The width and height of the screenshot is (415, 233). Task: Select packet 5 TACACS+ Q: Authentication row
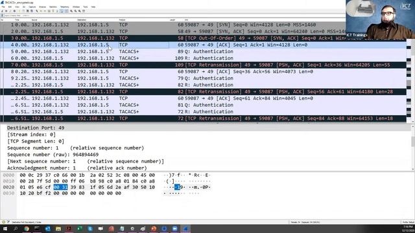(x=203, y=52)
